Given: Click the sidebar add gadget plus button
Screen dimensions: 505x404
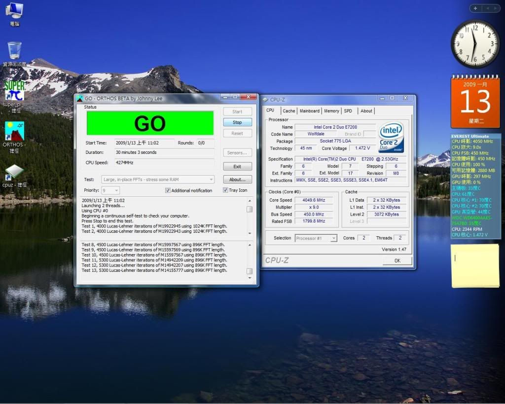Looking at the screenshot, I should 475,8.
